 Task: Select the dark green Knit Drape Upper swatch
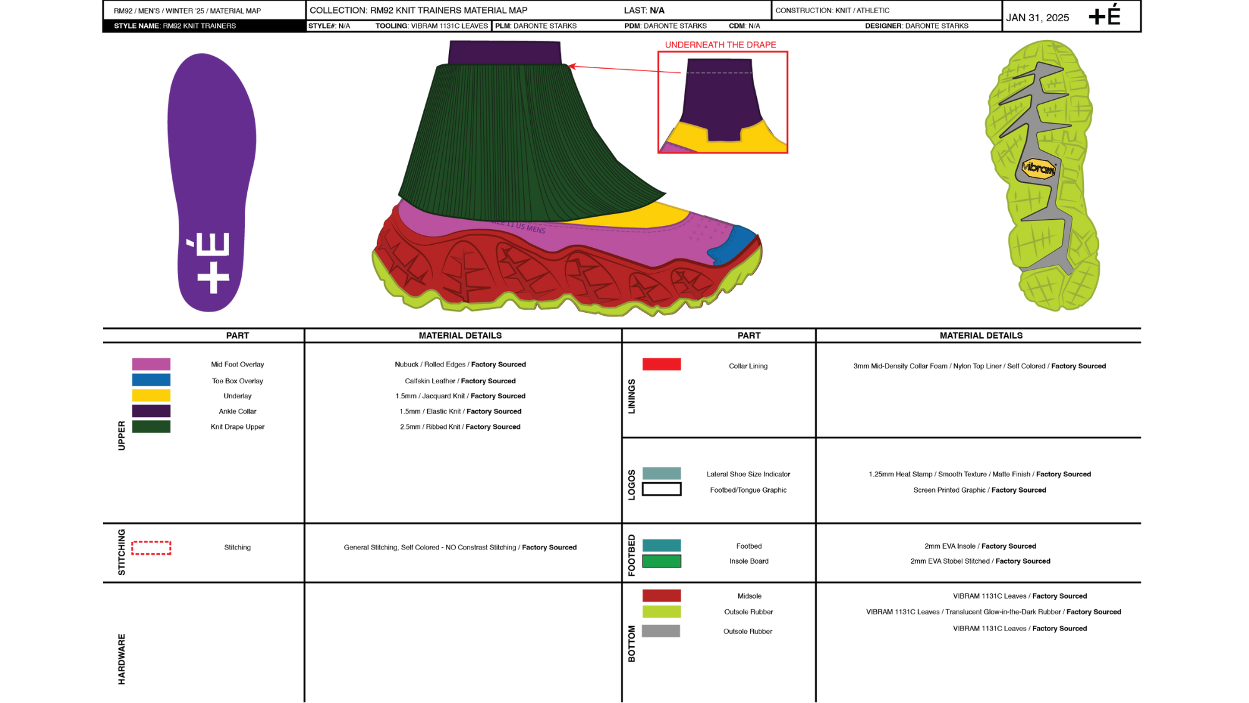point(151,426)
